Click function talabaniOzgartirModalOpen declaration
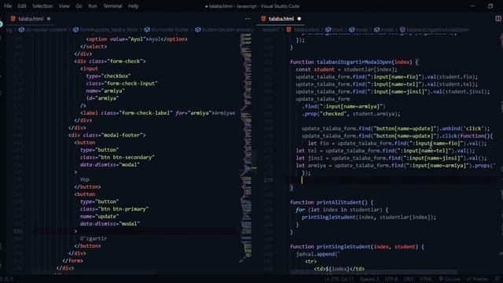This screenshot has width=503, height=283. click(x=354, y=62)
